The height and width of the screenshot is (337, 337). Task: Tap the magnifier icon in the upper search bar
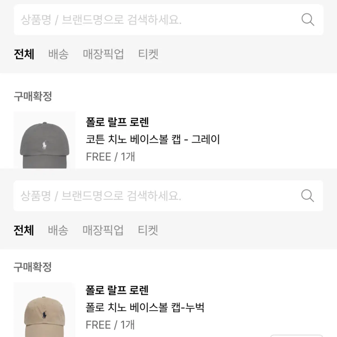pos(308,20)
